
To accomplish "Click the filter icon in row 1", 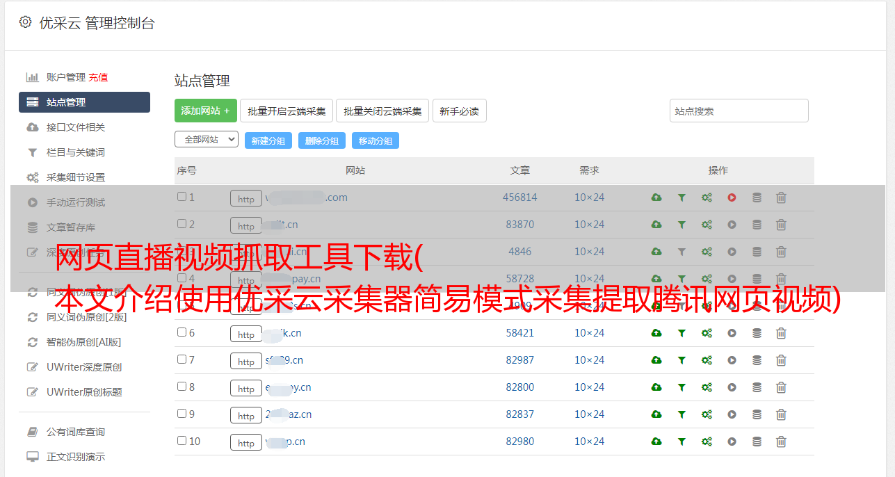I will click(682, 197).
